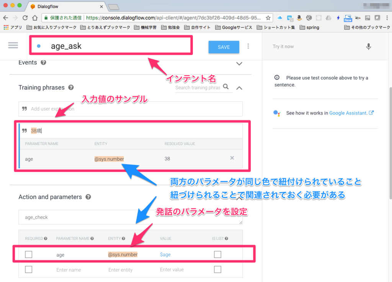This screenshot has width=392, height=282.
Task: Open the Events help icon
Action: click(44, 62)
